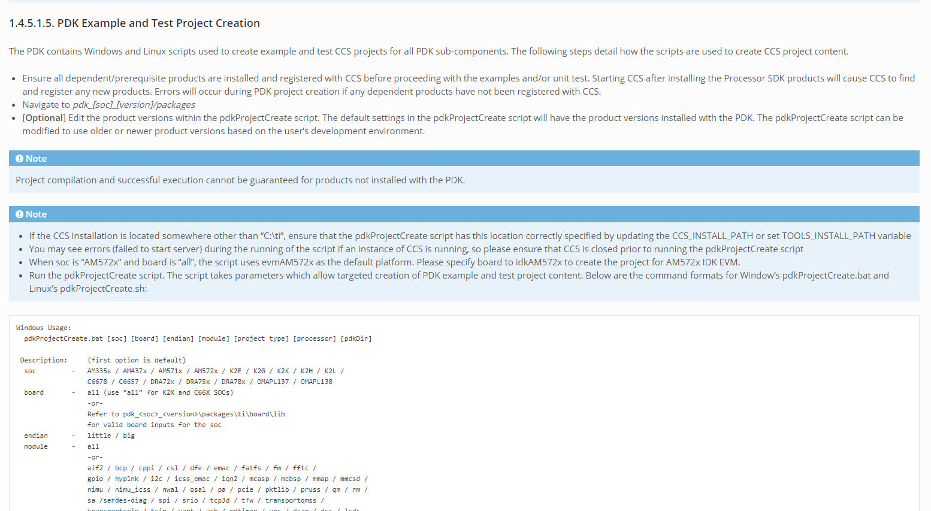Click the second Note title label
Viewport: 931px width, 511px height.
[x=36, y=214]
